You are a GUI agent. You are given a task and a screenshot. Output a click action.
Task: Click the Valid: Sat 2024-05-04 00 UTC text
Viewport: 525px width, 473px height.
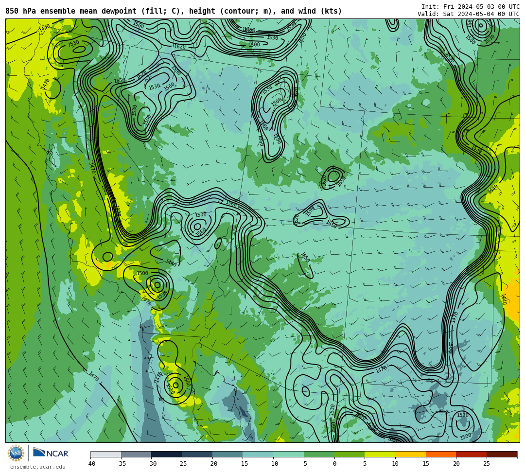(x=469, y=14)
